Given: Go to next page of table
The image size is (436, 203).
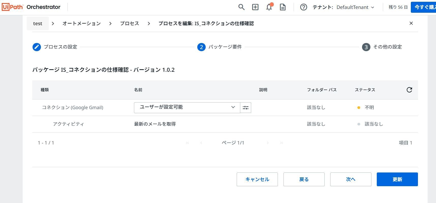Looking at the screenshot, I should [x=268, y=143].
